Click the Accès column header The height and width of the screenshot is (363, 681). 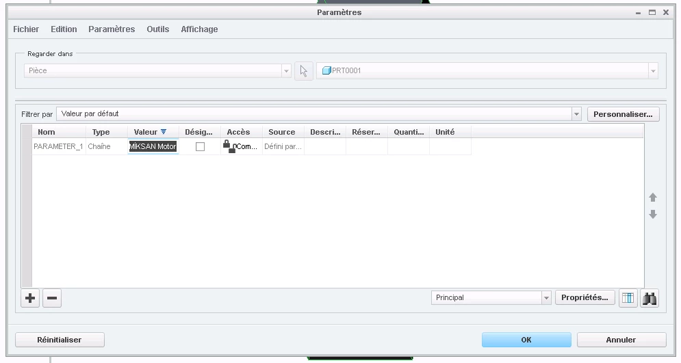242,132
